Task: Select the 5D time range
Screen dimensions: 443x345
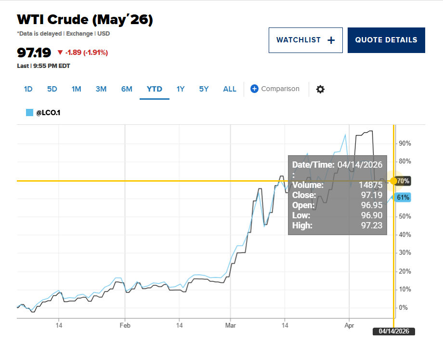Action: point(52,89)
